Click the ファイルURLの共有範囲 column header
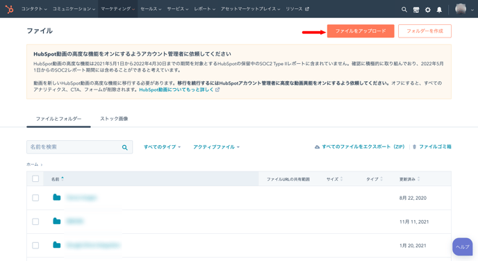Viewport: 478px width, 261px height. (288, 179)
